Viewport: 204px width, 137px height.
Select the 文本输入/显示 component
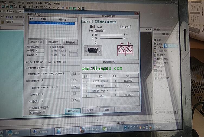pos(161,63)
